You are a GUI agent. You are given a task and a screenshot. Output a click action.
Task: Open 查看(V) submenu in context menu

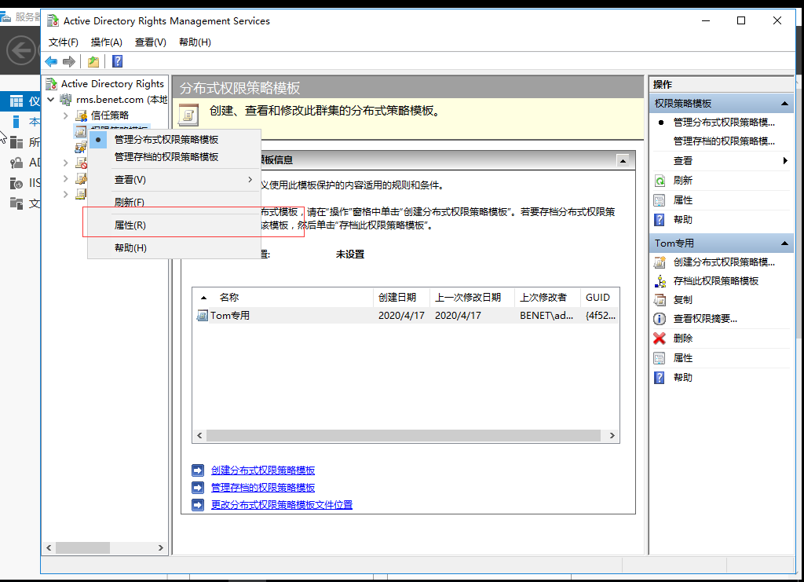coord(174,180)
